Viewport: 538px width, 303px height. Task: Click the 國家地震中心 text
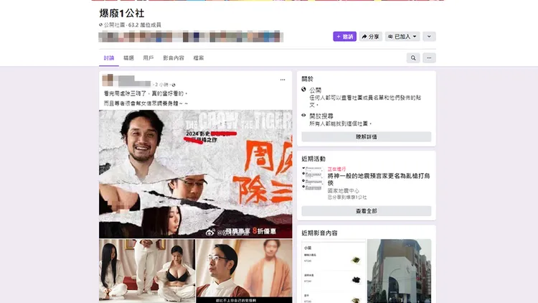coord(343,191)
